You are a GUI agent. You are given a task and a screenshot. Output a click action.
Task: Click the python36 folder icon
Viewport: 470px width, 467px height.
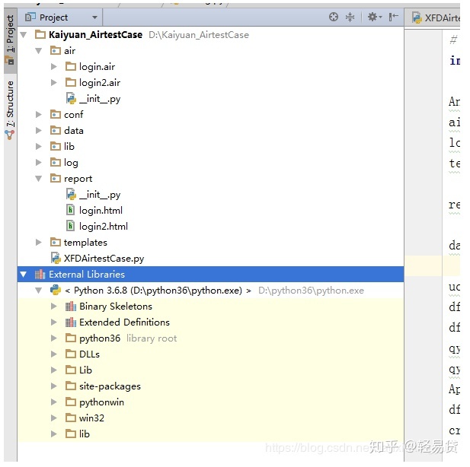tap(71, 338)
